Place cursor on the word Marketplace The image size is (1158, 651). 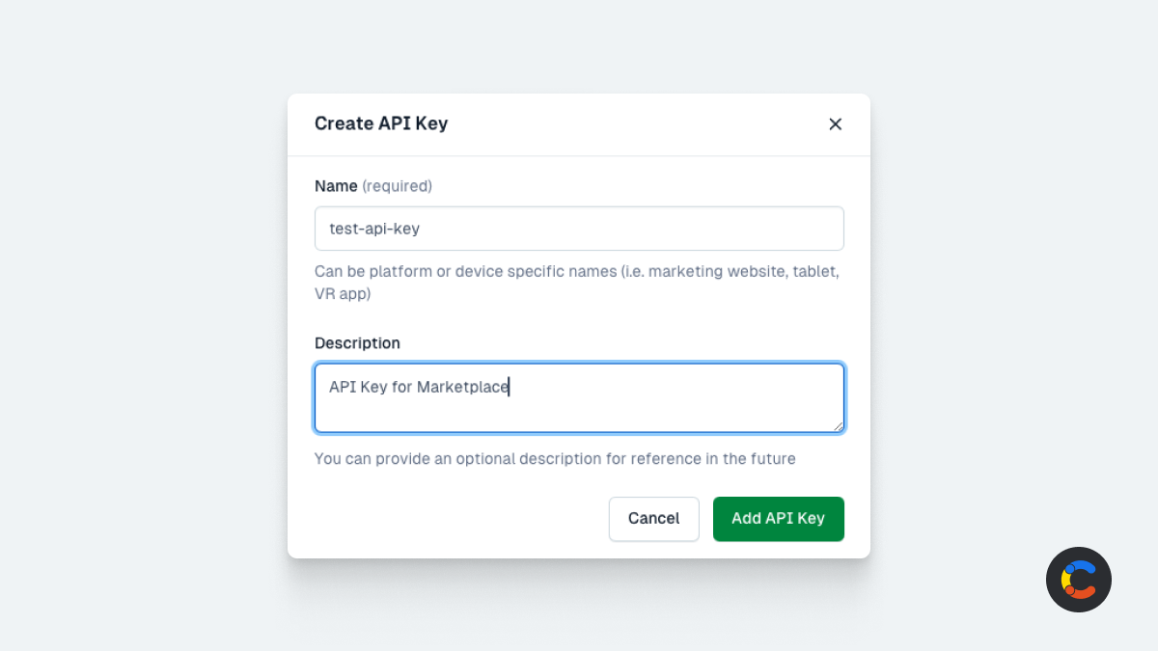[x=462, y=387]
